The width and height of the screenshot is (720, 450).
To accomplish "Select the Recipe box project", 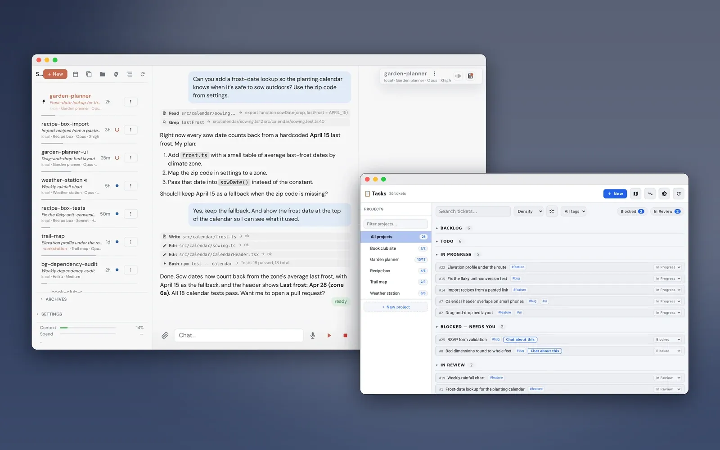I will [396, 271].
